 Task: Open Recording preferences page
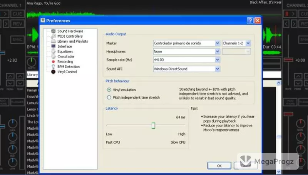[65, 62]
